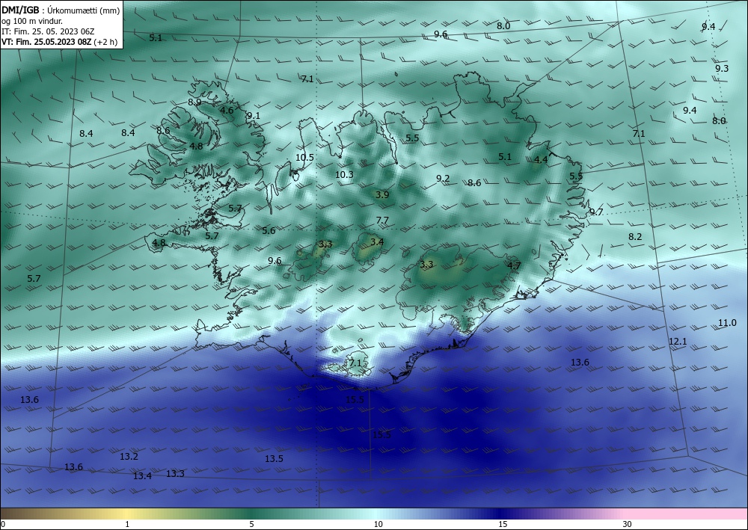
Task: Click the 4.7 value on the map
Action: pyautogui.click(x=514, y=265)
